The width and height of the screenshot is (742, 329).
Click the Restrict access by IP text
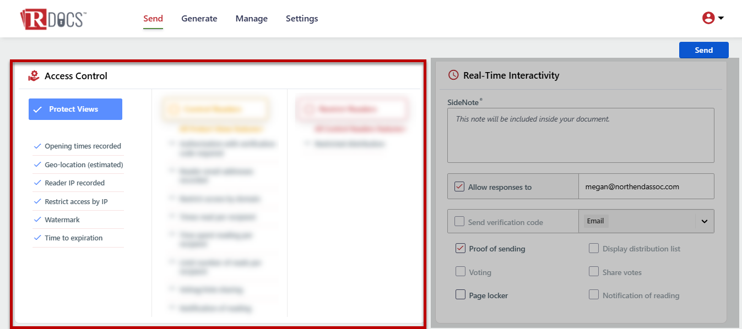click(77, 201)
